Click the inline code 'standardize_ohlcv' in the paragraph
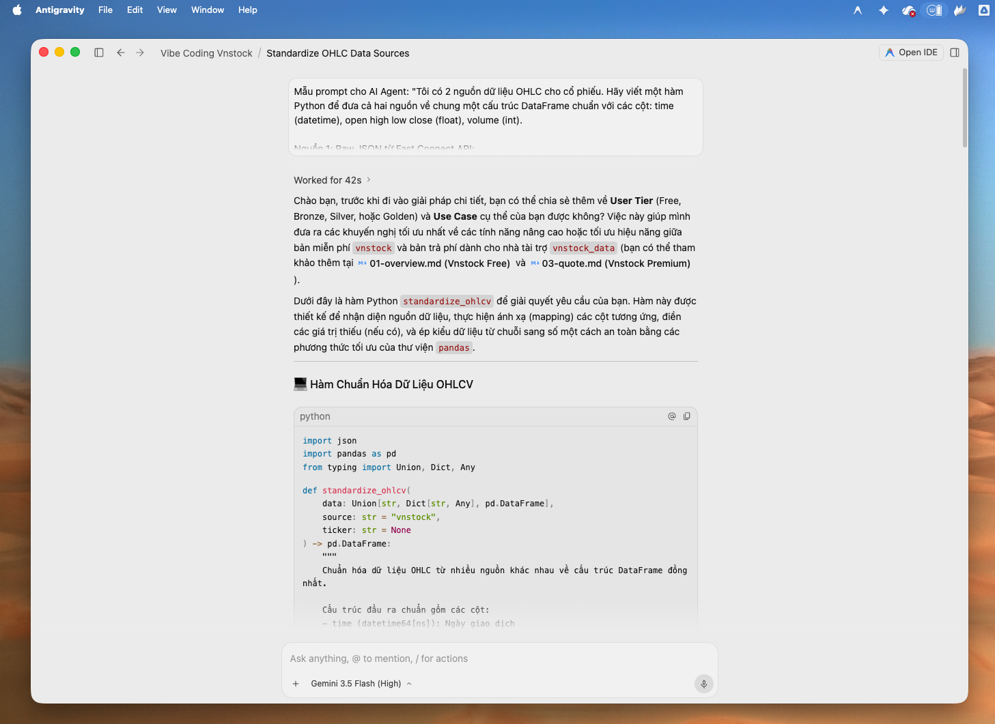This screenshot has width=995, height=724. click(447, 302)
